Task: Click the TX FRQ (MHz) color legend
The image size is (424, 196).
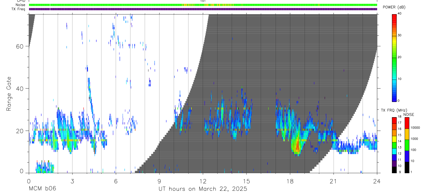Action: click(x=394, y=145)
